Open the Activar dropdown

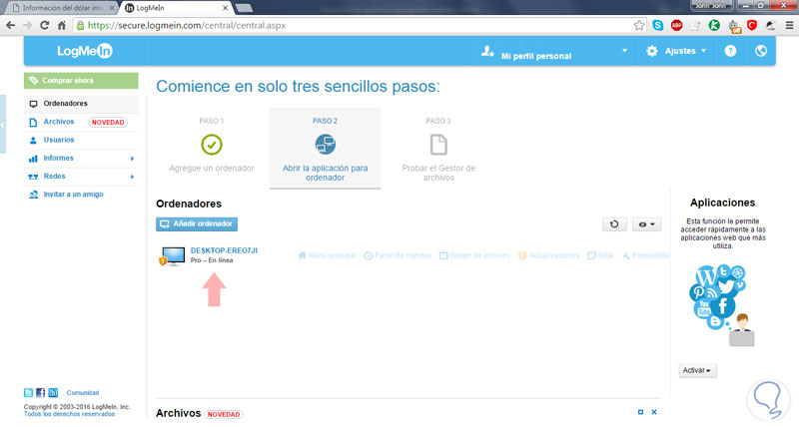697,370
